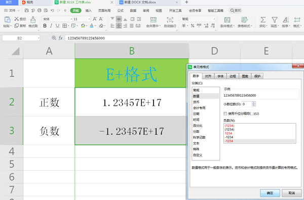Open the Filter funnel icon
Viewport: 304px width, 200px height.
tap(275, 20)
